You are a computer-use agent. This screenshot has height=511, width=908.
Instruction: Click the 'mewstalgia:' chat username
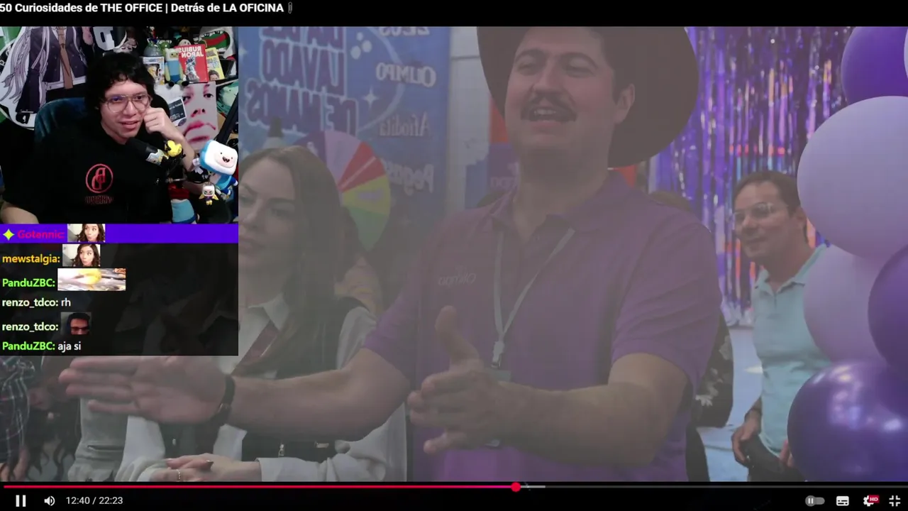tap(31, 259)
